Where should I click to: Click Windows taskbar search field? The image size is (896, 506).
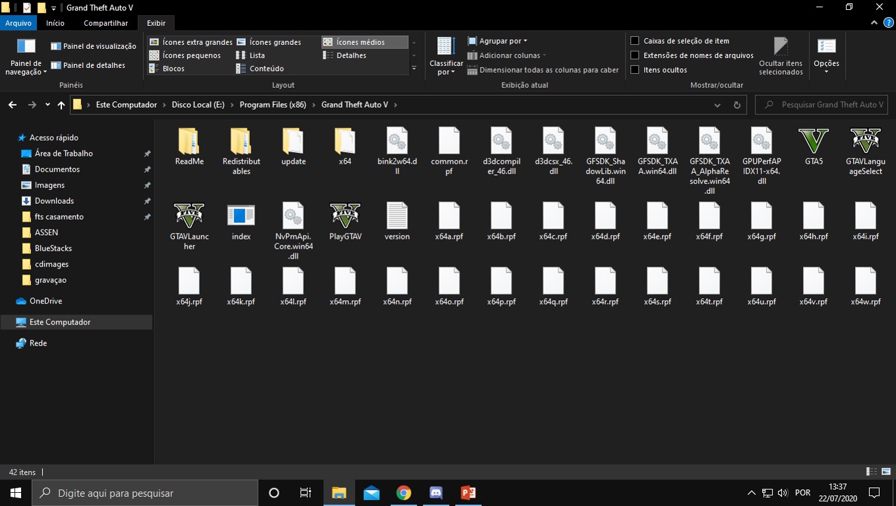tap(145, 493)
